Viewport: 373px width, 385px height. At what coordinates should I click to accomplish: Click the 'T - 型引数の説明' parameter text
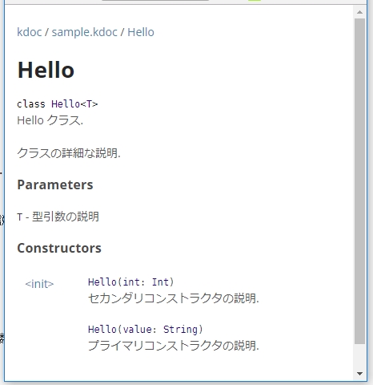click(58, 217)
